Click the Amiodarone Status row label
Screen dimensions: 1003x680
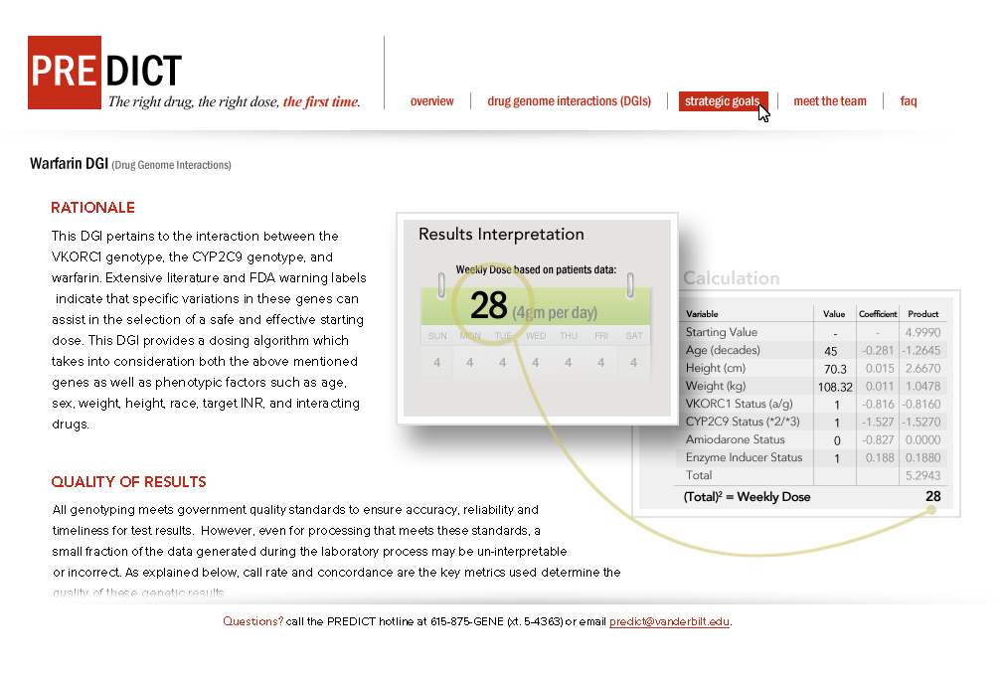point(735,440)
